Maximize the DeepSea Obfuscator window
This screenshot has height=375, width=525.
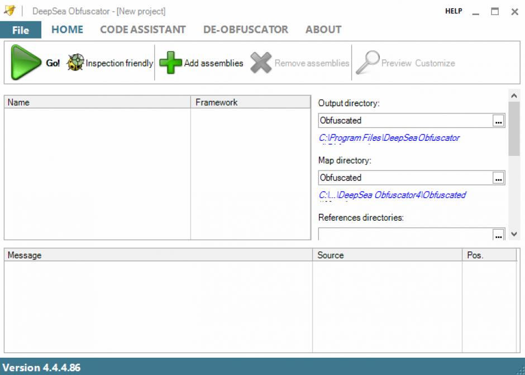pyautogui.click(x=495, y=11)
